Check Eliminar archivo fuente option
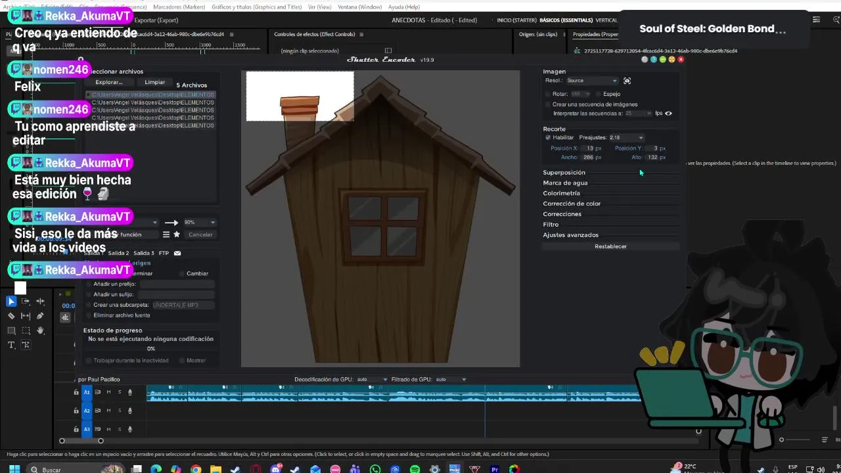The height and width of the screenshot is (473, 841). 89,315
